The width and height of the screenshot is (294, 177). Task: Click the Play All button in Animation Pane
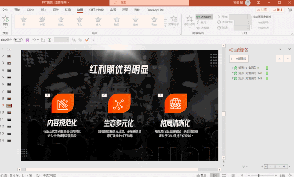coord(239,59)
